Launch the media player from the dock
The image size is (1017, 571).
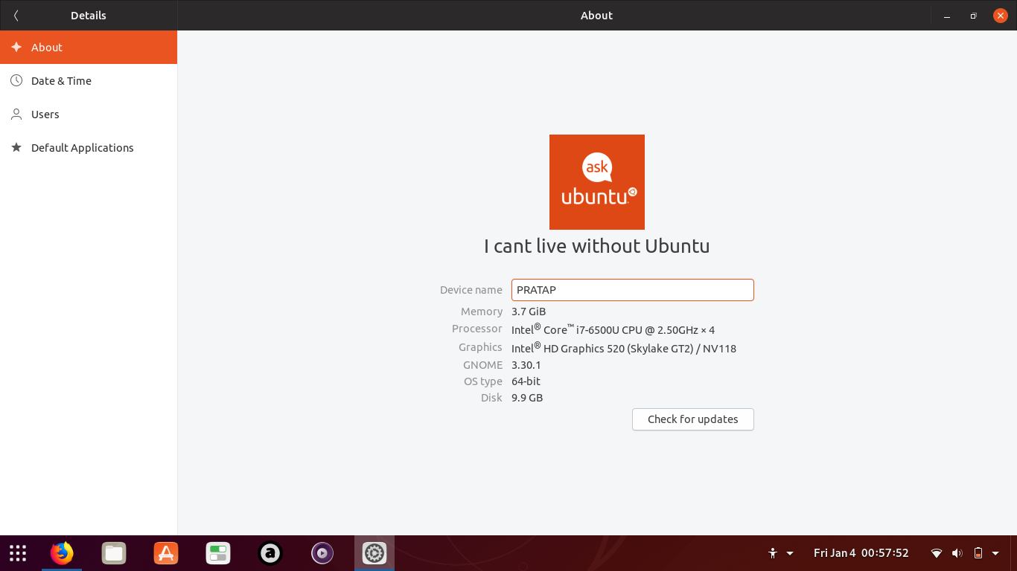tap(322, 553)
